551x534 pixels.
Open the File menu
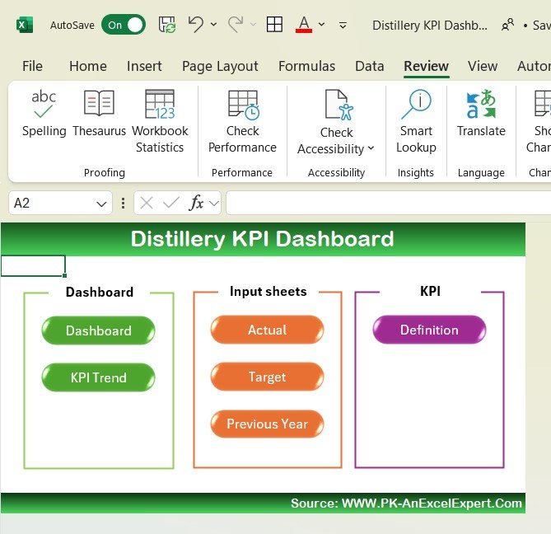tap(32, 66)
